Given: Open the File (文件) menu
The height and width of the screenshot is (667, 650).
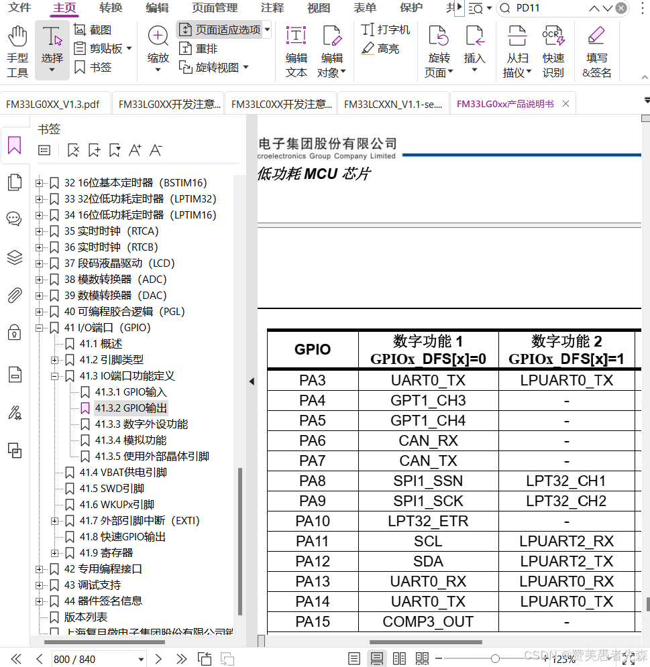Looking at the screenshot, I should pos(19,7).
